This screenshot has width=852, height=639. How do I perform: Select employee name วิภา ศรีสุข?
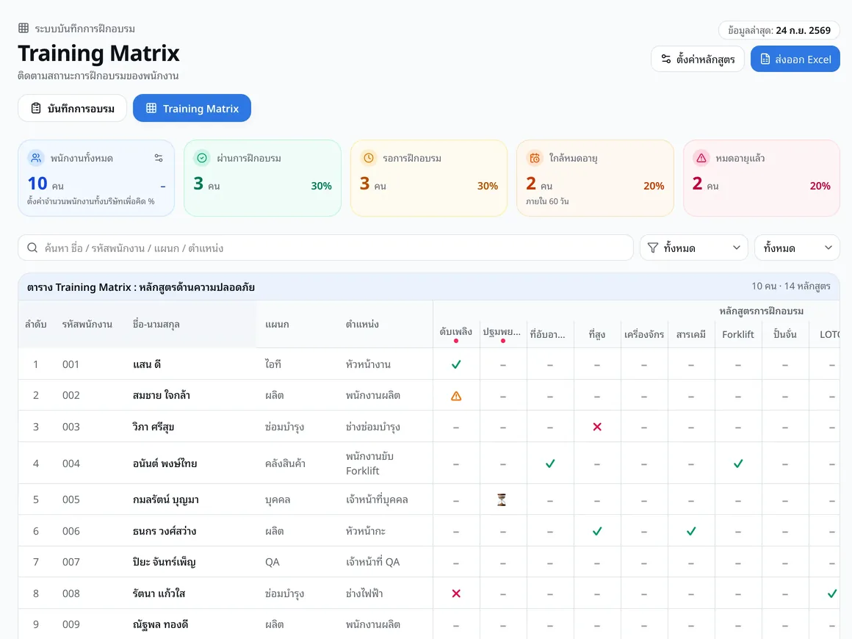tap(154, 427)
